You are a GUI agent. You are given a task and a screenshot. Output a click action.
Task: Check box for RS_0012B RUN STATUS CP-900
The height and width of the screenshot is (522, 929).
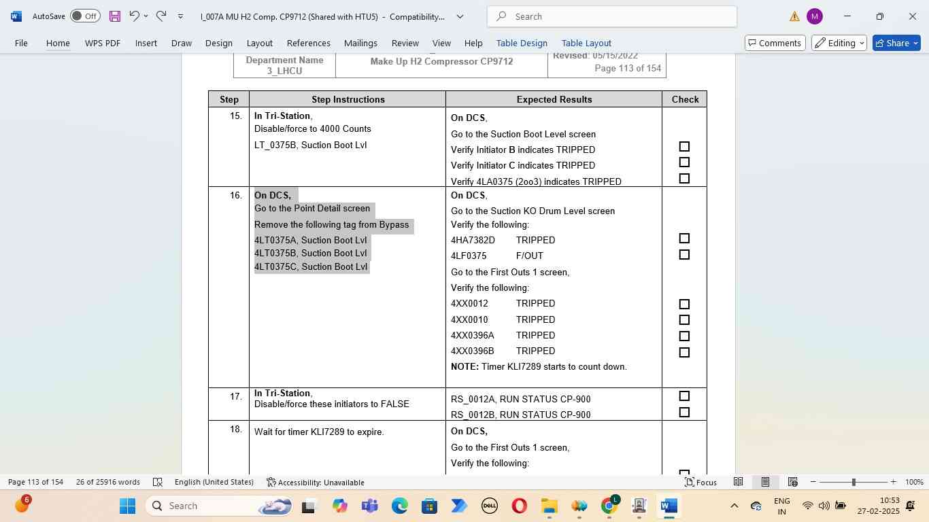684,413
